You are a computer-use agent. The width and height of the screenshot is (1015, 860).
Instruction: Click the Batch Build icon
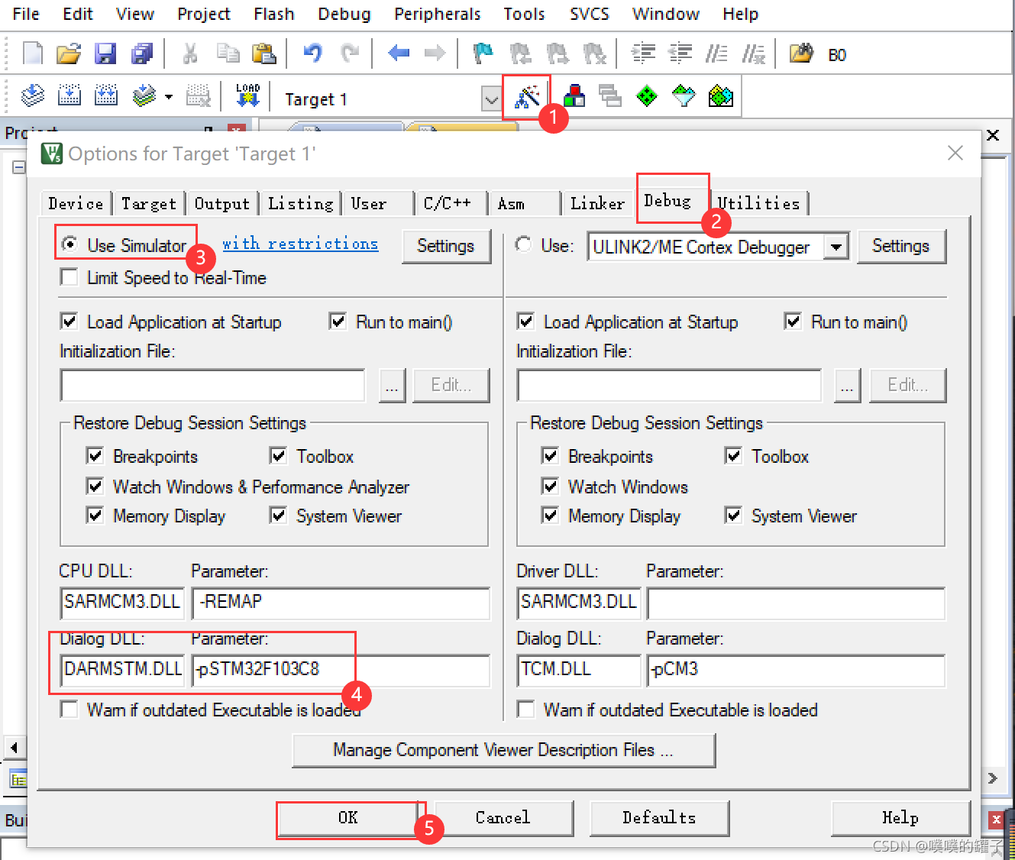click(144, 95)
